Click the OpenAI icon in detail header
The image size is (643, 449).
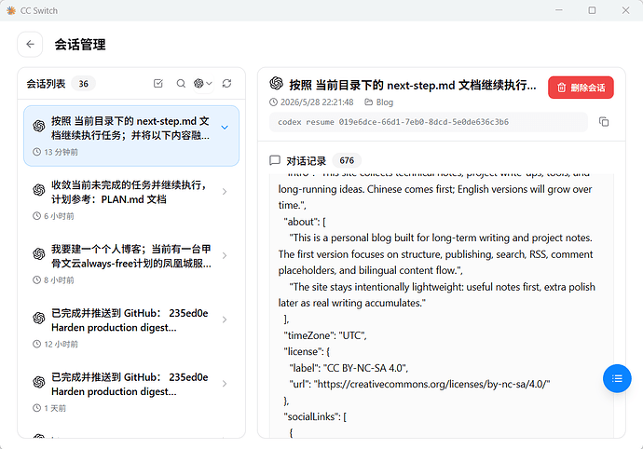(277, 83)
